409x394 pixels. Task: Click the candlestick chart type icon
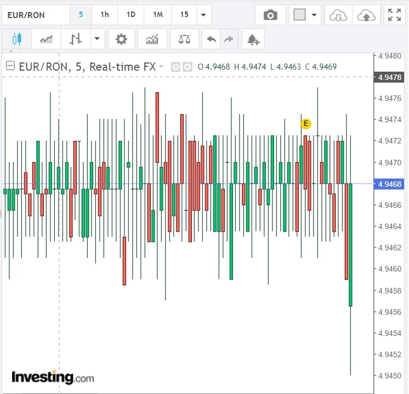pos(16,39)
